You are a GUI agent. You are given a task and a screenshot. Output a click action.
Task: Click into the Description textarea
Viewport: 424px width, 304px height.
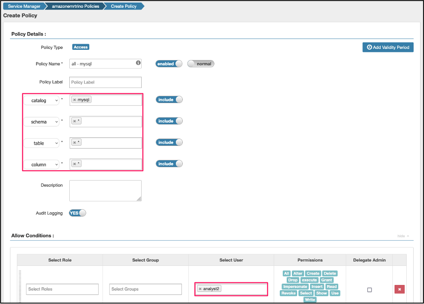[x=105, y=191]
